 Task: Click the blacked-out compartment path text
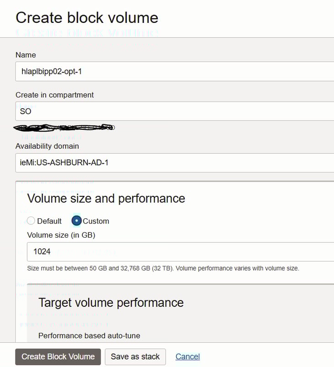point(64,127)
